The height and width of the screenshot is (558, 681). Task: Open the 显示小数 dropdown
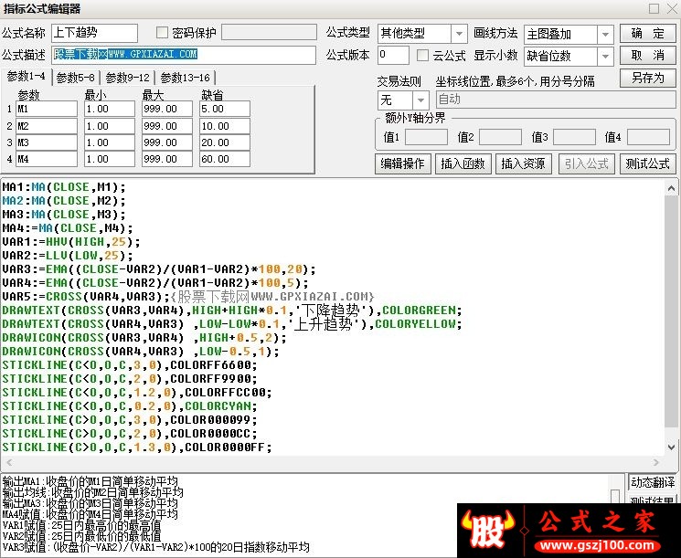[x=605, y=57]
